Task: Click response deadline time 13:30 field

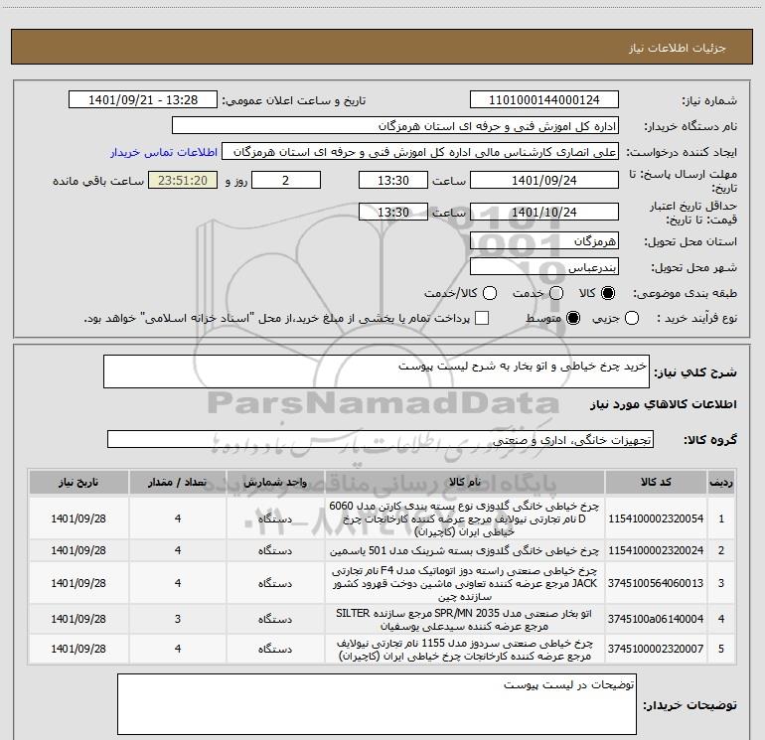Action: click(393, 180)
